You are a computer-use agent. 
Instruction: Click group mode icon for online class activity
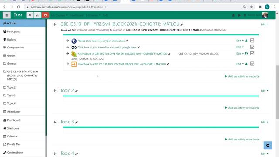[246, 41]
